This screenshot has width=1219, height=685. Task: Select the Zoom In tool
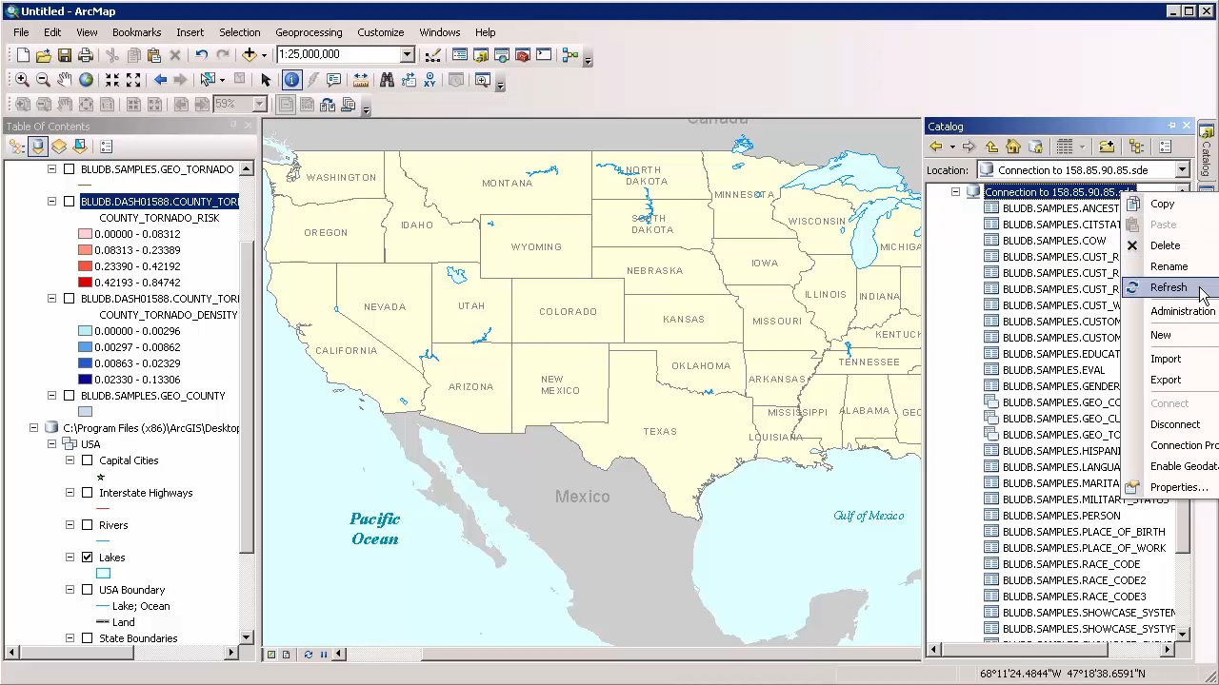click(x=22, y=80)
